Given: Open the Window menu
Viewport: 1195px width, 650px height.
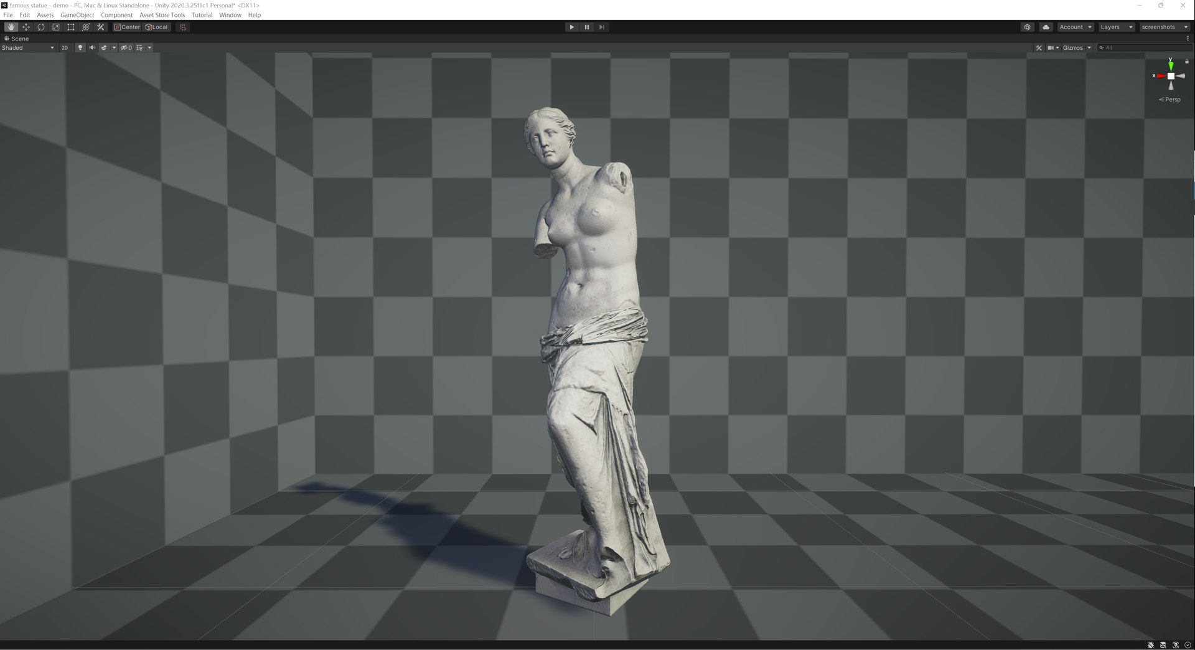Looking at the screenshot, I should tap(230, 15).
